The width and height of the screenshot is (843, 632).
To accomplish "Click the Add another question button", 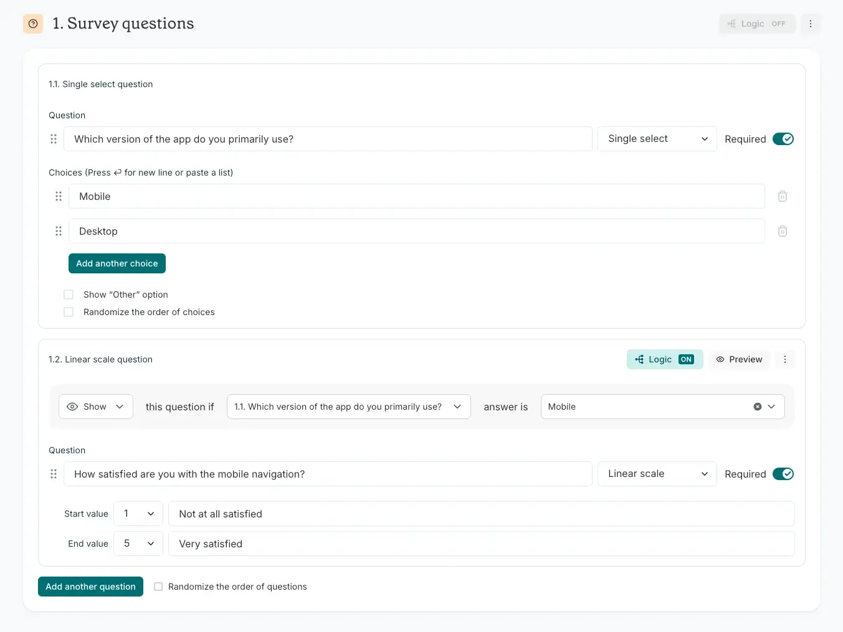I will pos(90,587).
